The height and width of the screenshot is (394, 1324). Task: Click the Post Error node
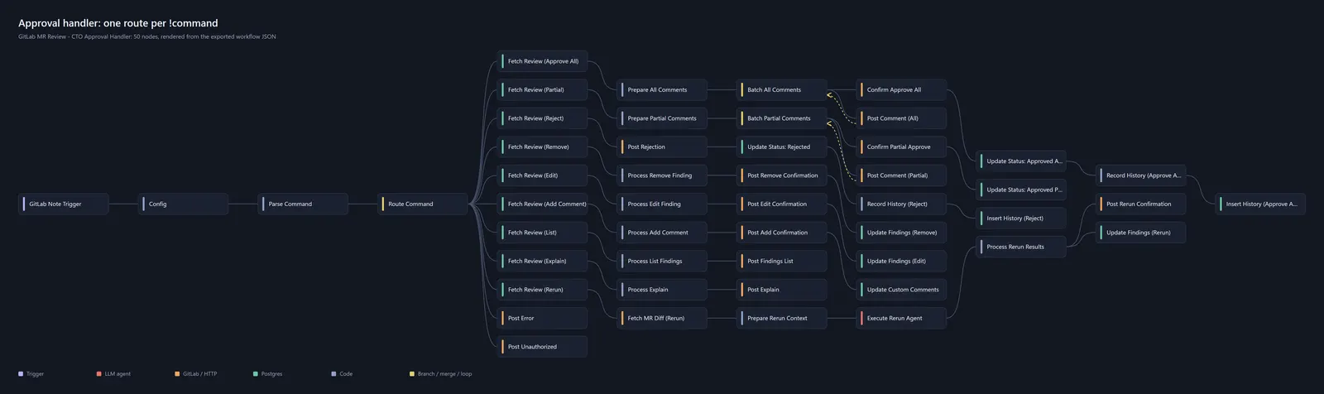(542, 318)
